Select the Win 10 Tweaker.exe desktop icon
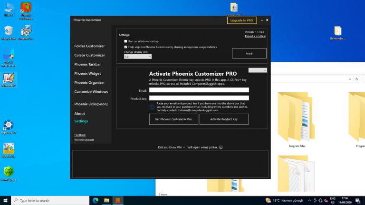The width and height of the screenshot is (365, 205). tap(9, 58)
